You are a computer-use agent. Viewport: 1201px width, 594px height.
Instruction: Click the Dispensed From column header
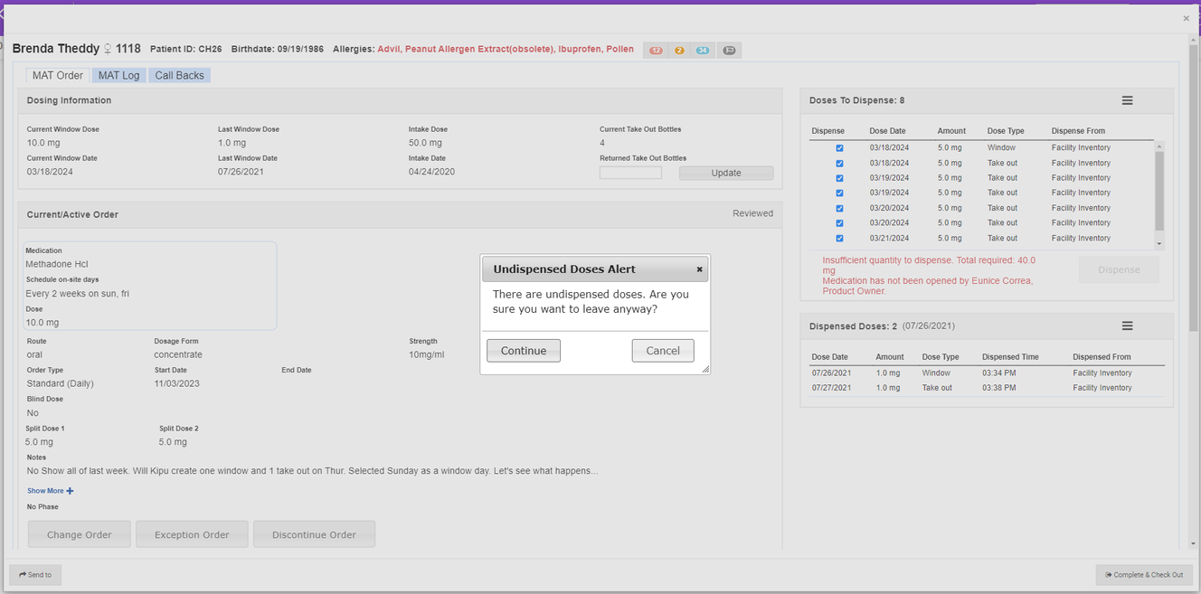tap(1102, 357)
